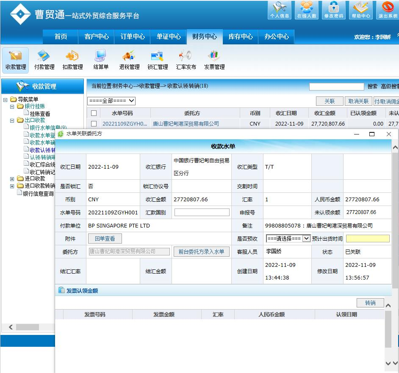Collapse the 出口收款 tree node
The image size is (399, 373).
[x=12, y=121]
